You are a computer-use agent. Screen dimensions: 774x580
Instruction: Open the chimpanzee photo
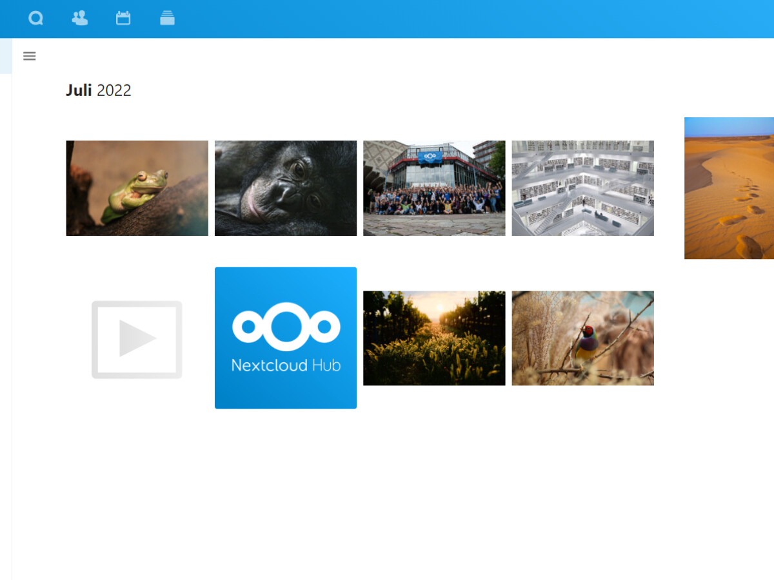pyautogui.click(x=286, y=188)
